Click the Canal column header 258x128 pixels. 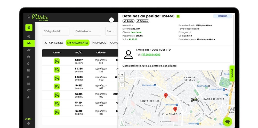point(57,53)
